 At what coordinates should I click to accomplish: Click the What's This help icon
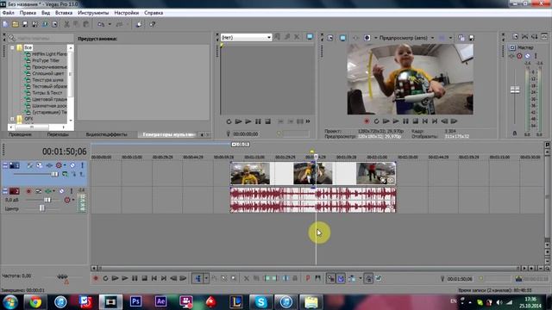tap(153, 24)
